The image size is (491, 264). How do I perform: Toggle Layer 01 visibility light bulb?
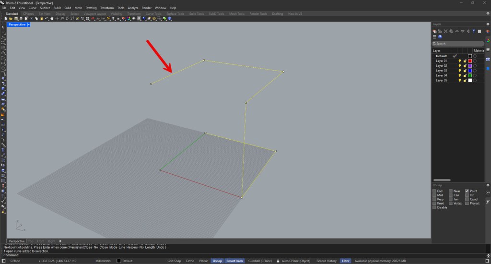459,61
